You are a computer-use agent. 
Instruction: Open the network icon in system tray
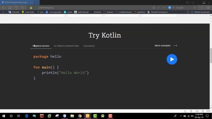click(x=188, y=116)
